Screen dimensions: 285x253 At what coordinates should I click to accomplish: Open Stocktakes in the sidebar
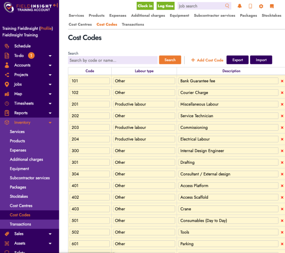(19, 196)
